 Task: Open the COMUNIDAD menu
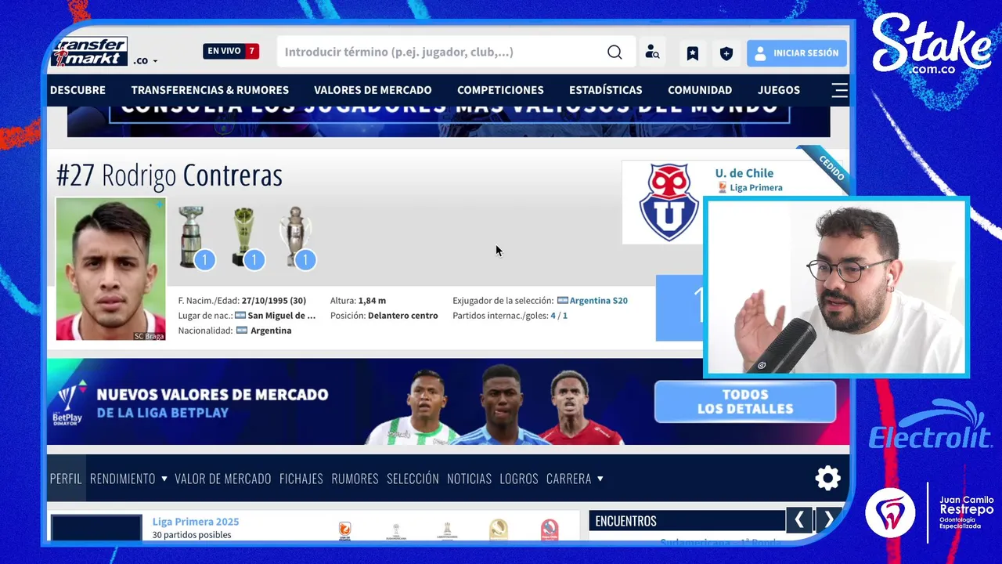tap(700, 90)
